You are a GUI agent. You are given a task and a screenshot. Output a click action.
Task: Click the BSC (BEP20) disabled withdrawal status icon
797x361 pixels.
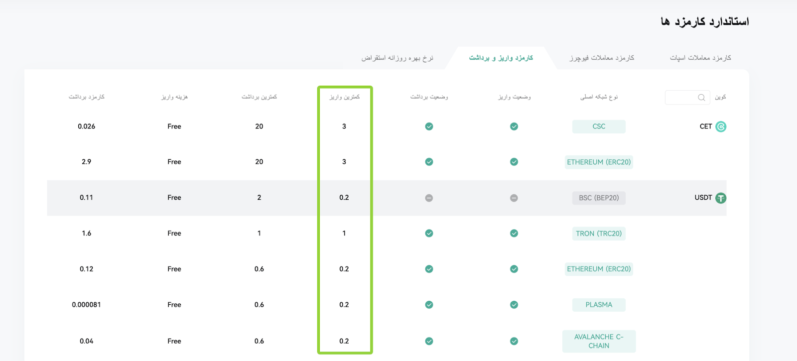tap(429, 198)
